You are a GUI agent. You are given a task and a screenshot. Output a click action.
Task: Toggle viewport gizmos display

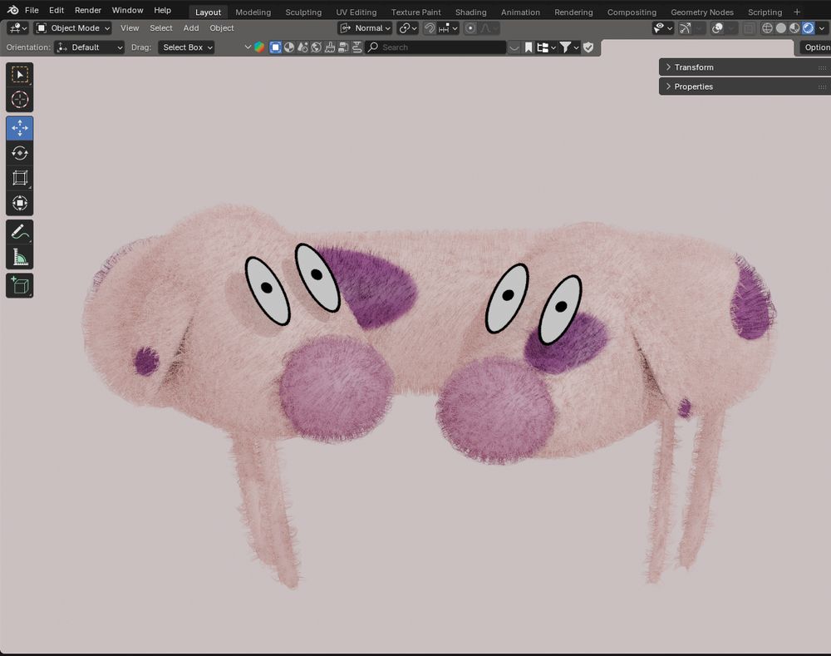point(686,28)
